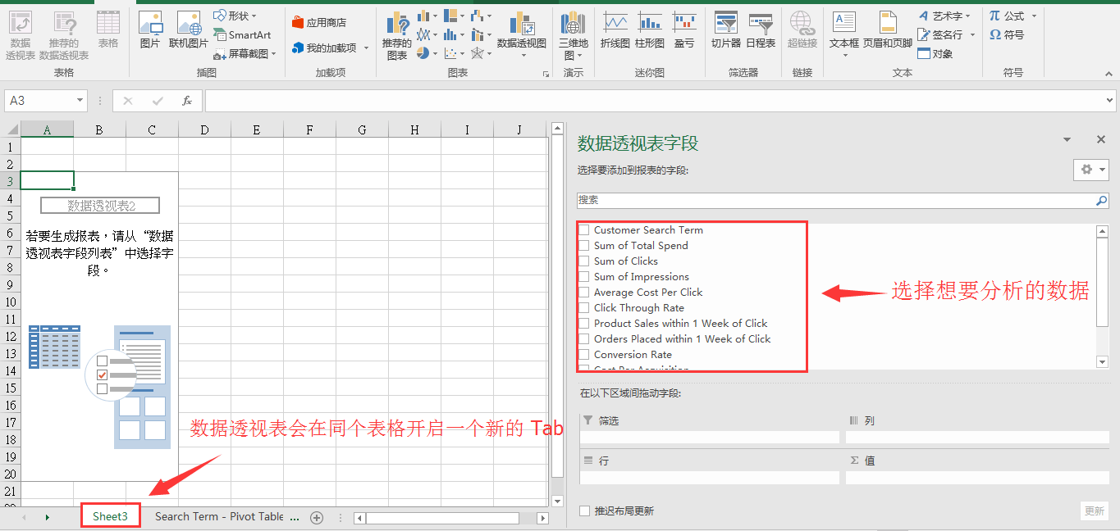This screenshot has height=531, width=1120.
Task: Click the 搜索 field search box
Action: click(835, 200)
